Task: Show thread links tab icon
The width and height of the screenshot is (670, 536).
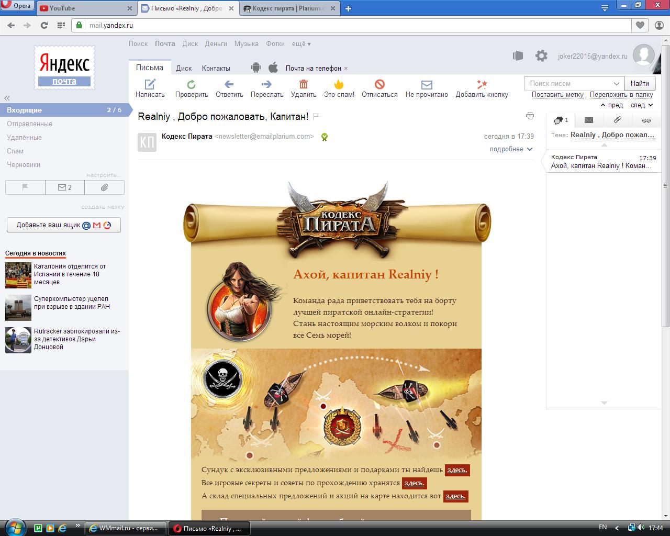Action: (x=646, y=120)
